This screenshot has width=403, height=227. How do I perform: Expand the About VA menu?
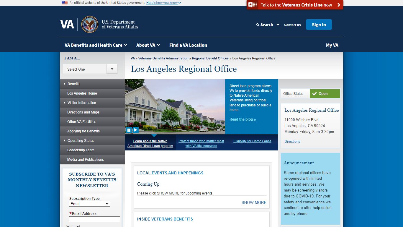pyautogui.click(x=148, y=45)
